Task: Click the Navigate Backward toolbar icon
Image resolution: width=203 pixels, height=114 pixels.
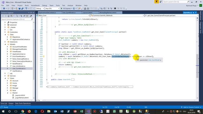Action: pyautogui.click(x=4, y=9)
